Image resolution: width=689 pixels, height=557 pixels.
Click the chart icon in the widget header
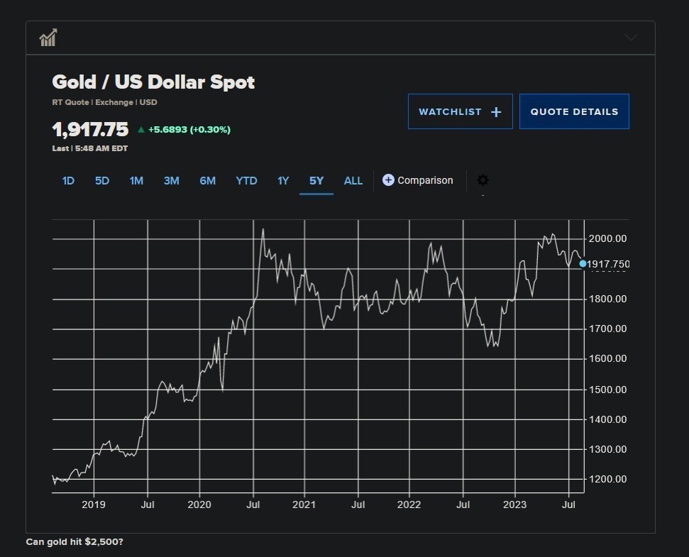[x=48, y=38]
